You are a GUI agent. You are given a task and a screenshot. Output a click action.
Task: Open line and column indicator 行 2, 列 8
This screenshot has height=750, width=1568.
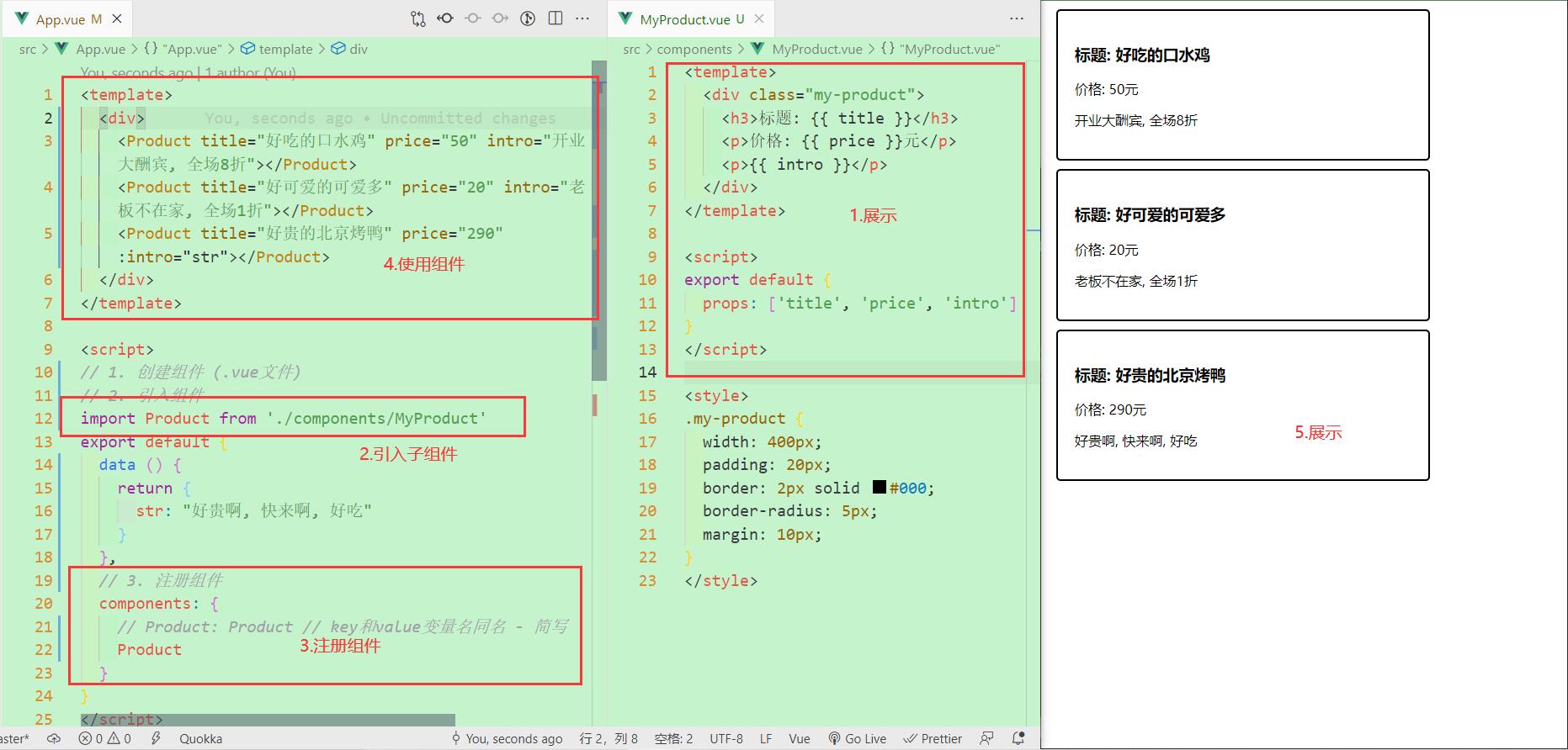coord(609,738)
